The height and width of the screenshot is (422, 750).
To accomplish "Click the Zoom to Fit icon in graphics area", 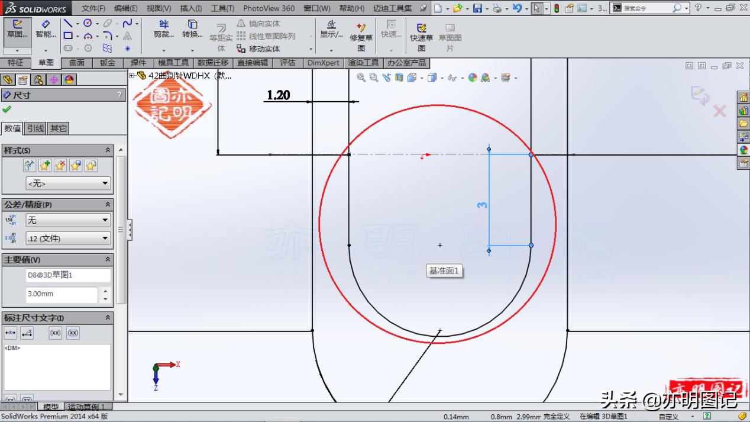I will click(360, 78).
